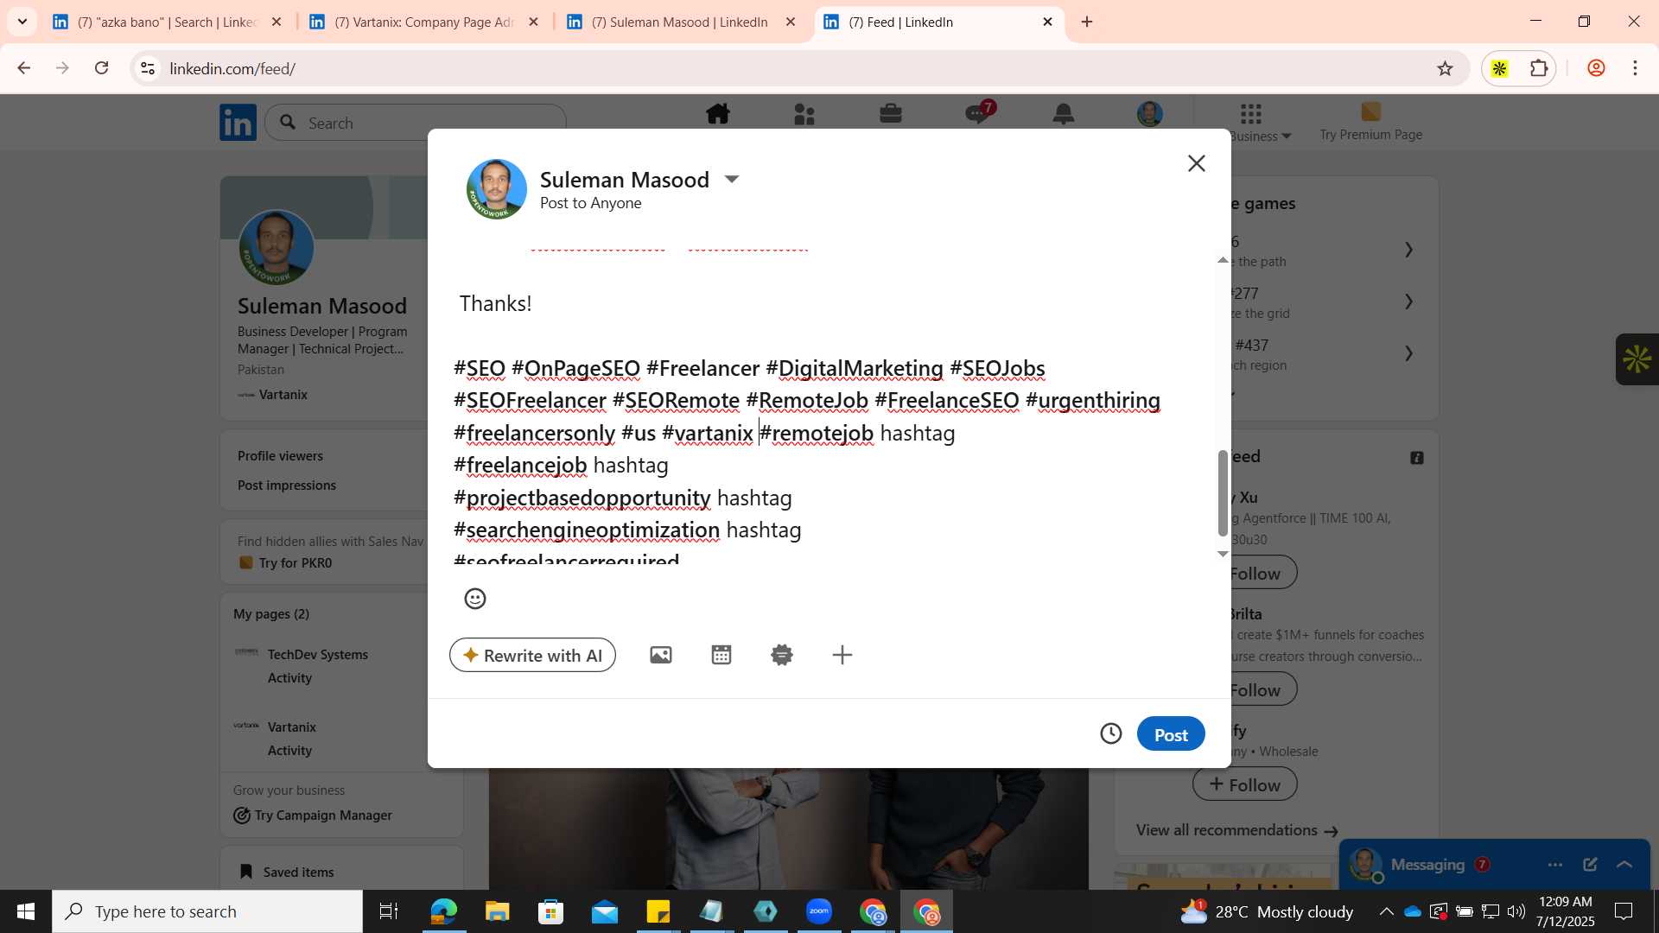The height and width of the screenshot is (933, 1659).
Task: Open the For Business grid icon
Action: 1251,113
